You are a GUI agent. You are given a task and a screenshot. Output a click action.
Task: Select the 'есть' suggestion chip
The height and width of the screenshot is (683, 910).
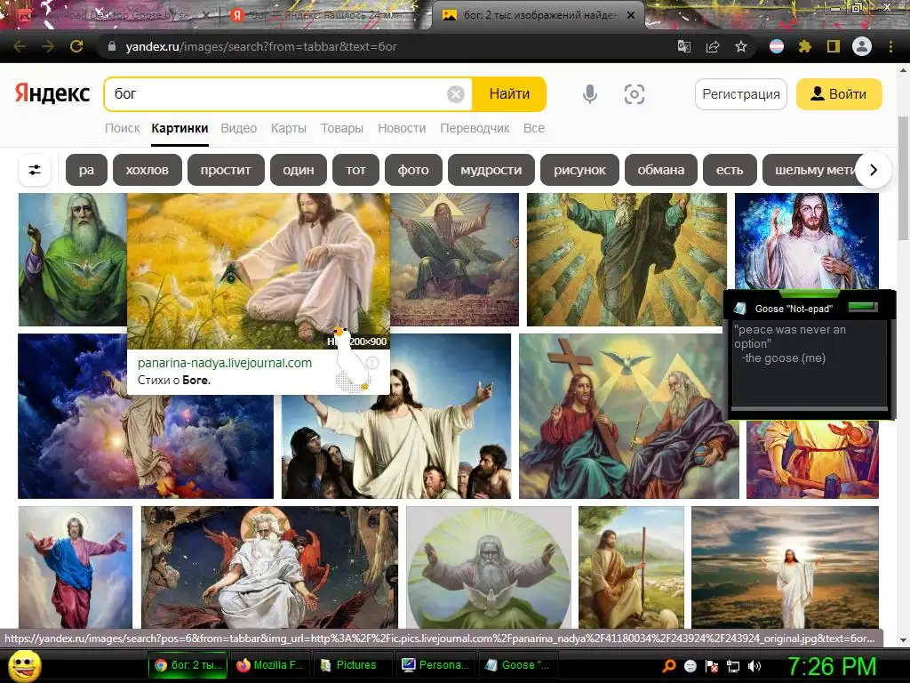click(730, 170)
